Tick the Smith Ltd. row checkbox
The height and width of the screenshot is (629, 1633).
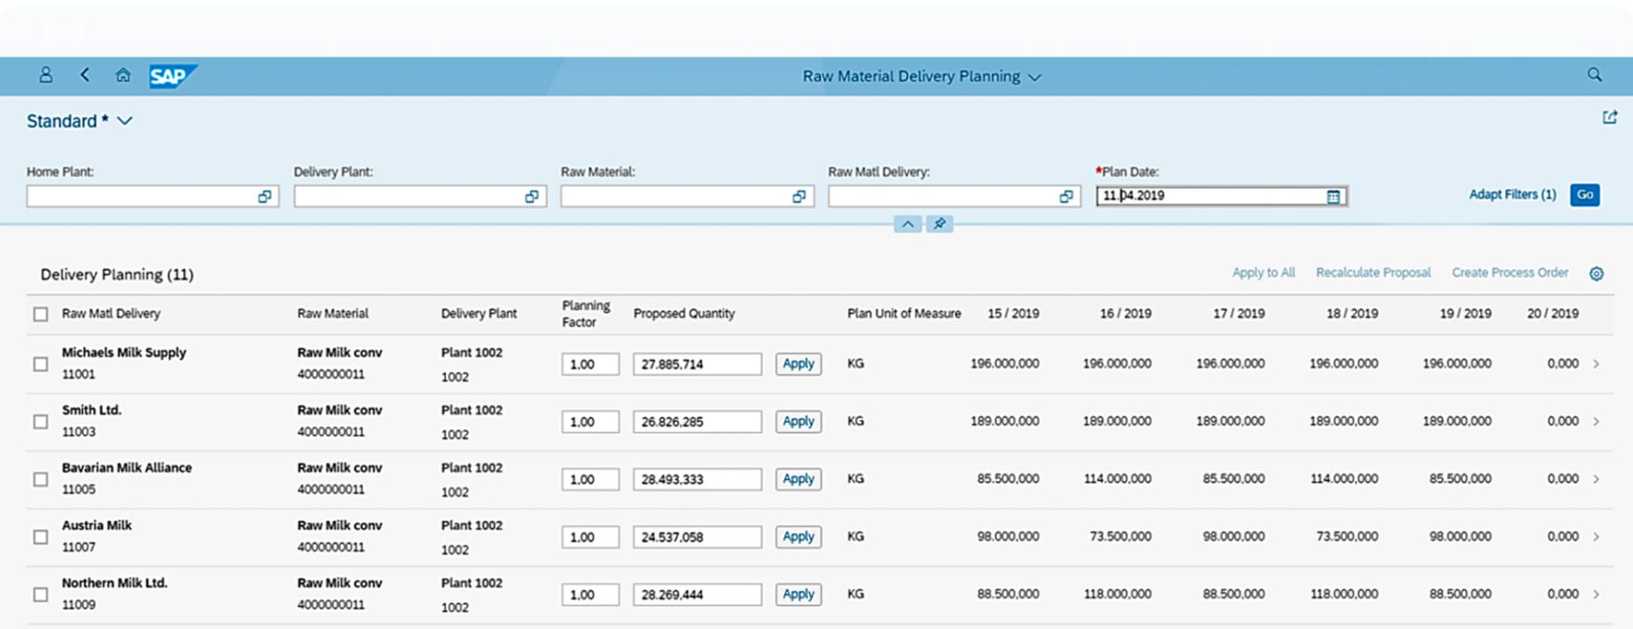(x=41, y=422)
